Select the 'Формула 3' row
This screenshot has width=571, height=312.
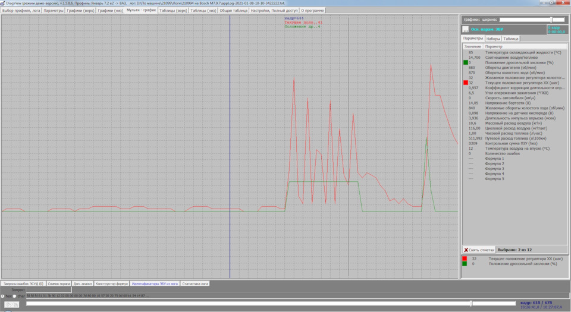[515, 169]
